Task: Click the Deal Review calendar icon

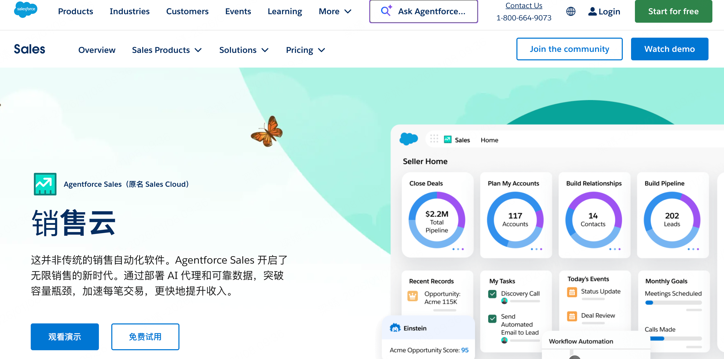Action: [572, 316]
